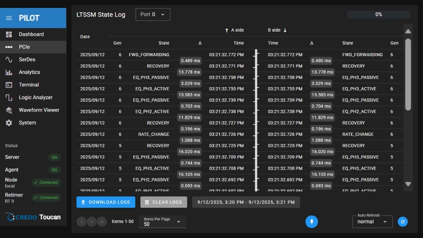The image size is (423, 238).
Task: Open the Port 0 dropdown
Action: click(x=153, y=15)
